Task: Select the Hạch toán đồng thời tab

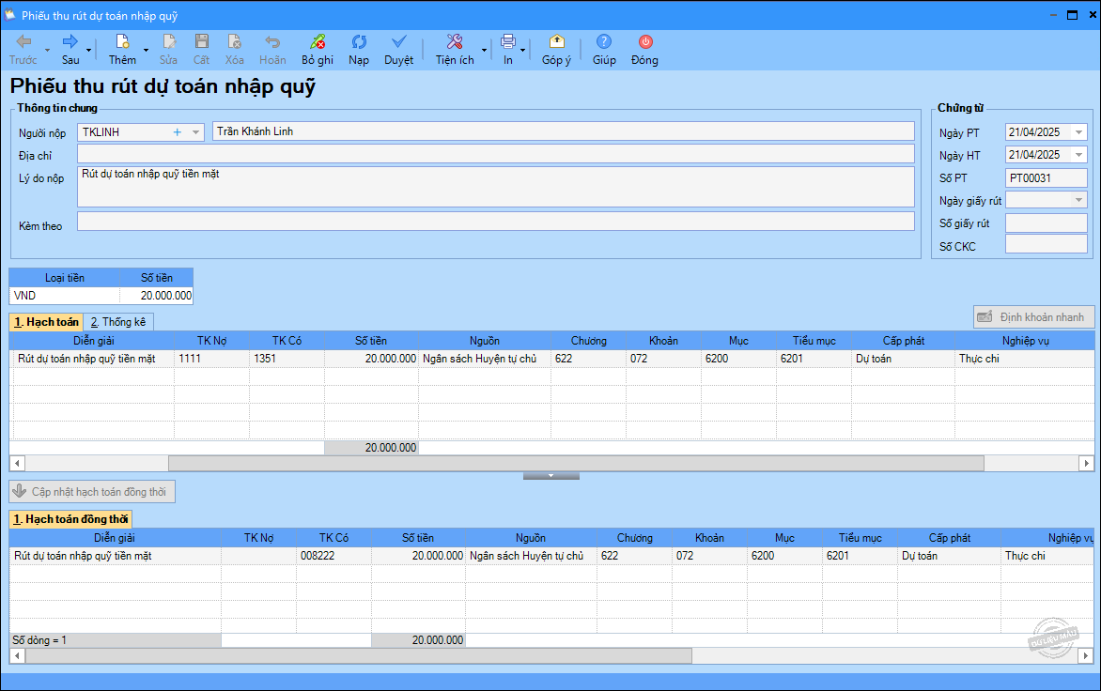Action: coord(71,519)
